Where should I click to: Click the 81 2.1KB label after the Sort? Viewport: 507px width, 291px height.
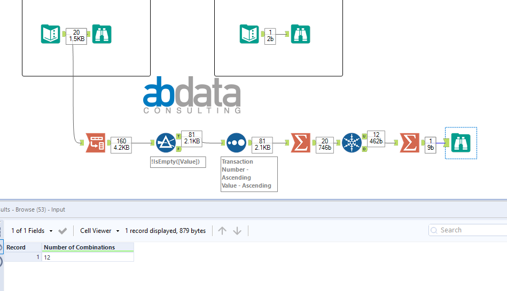[x=262, y=144]
